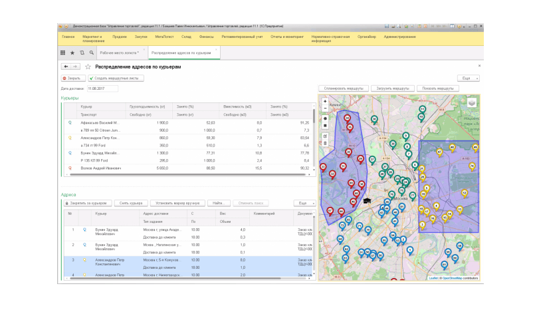Click red map marker number 34
This screenshot has width=541, height=330.
[x=347, y=119]
